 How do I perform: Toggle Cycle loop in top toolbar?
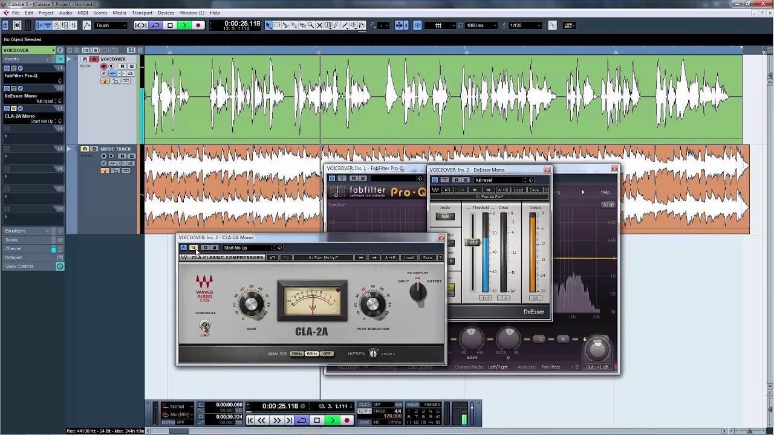tap(155, 25)
